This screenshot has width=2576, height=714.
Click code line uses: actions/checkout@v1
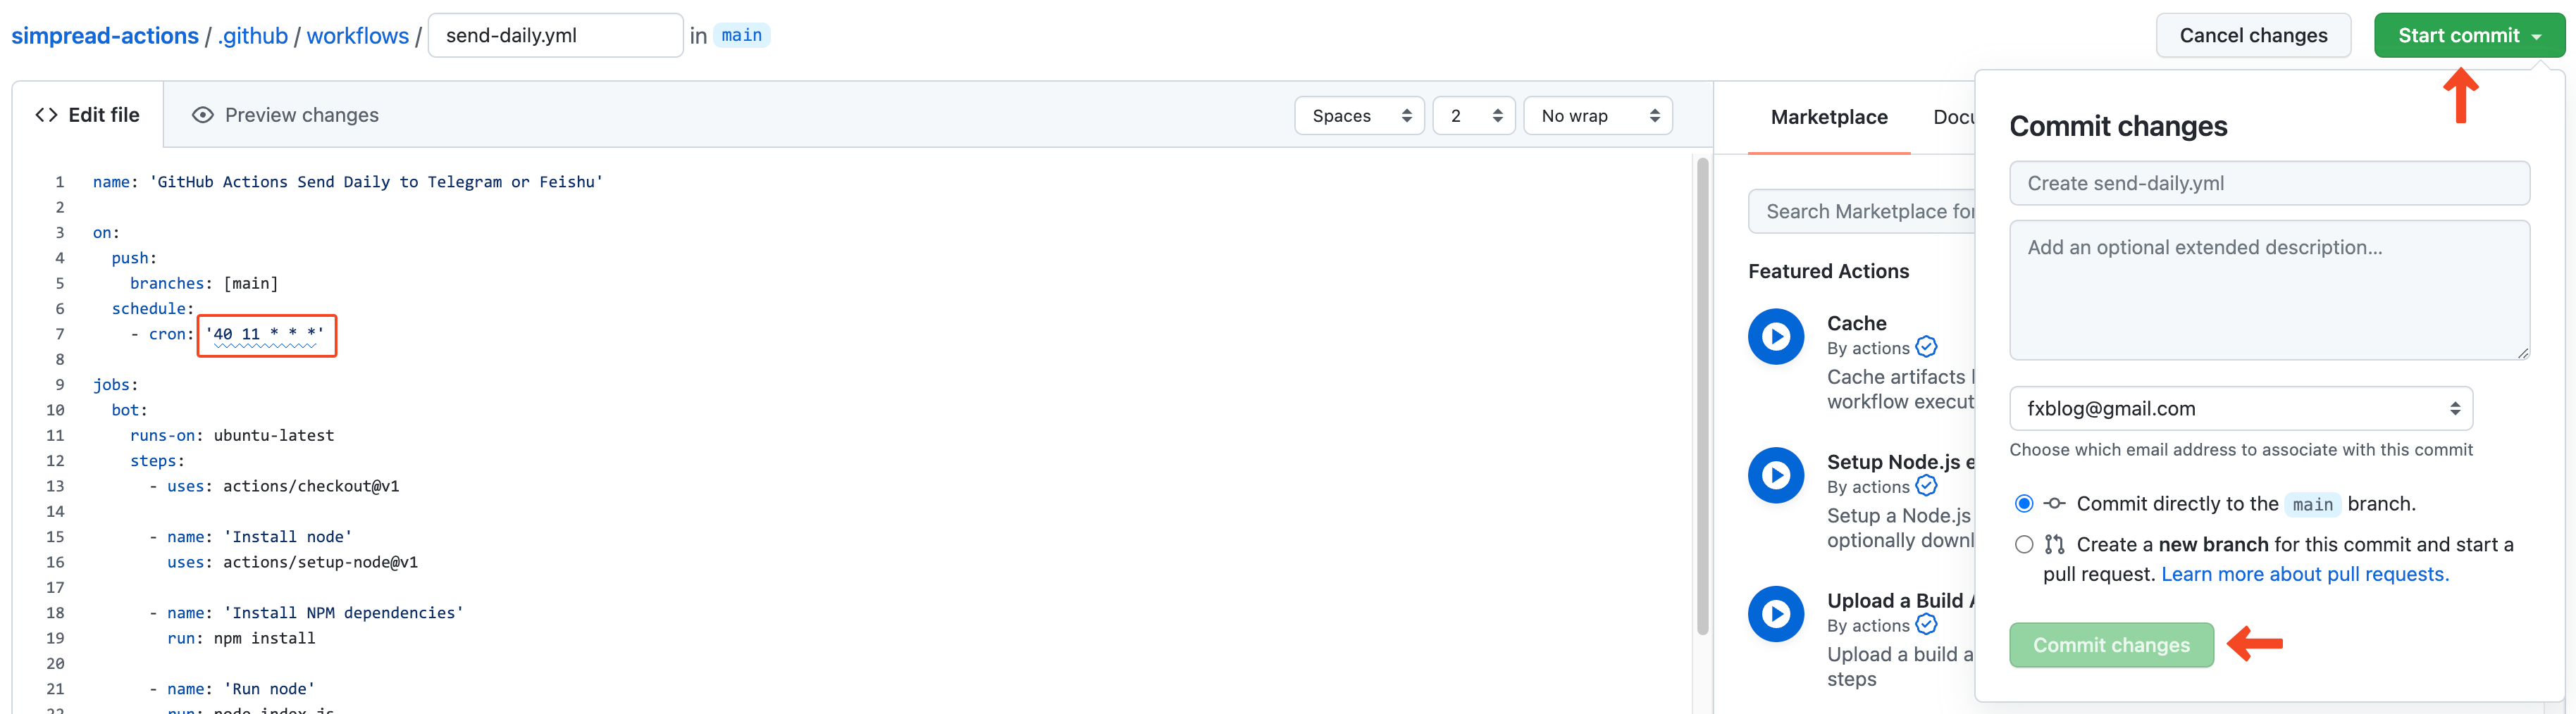coord(274,486)
